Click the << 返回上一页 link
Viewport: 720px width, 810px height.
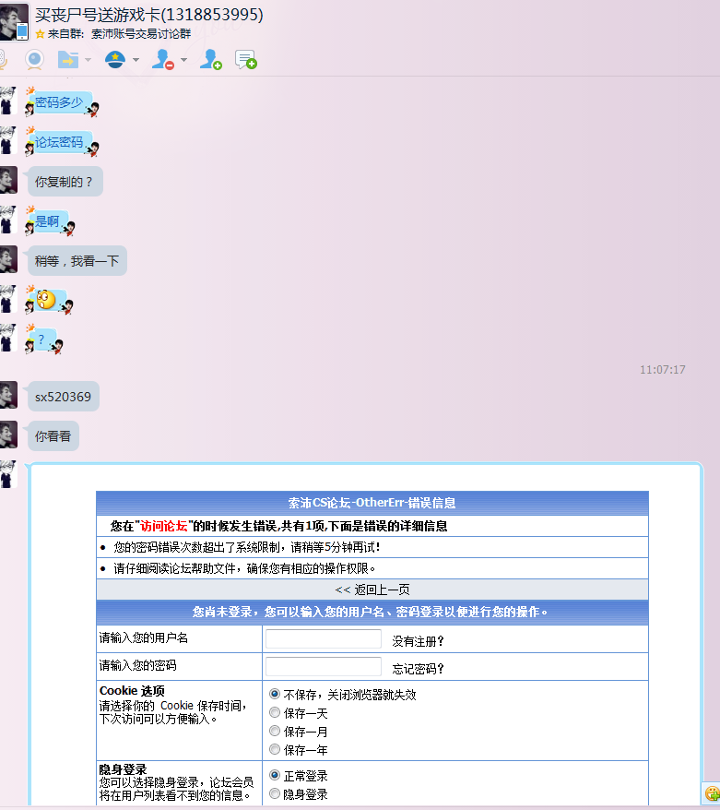[x=372, y=590]
